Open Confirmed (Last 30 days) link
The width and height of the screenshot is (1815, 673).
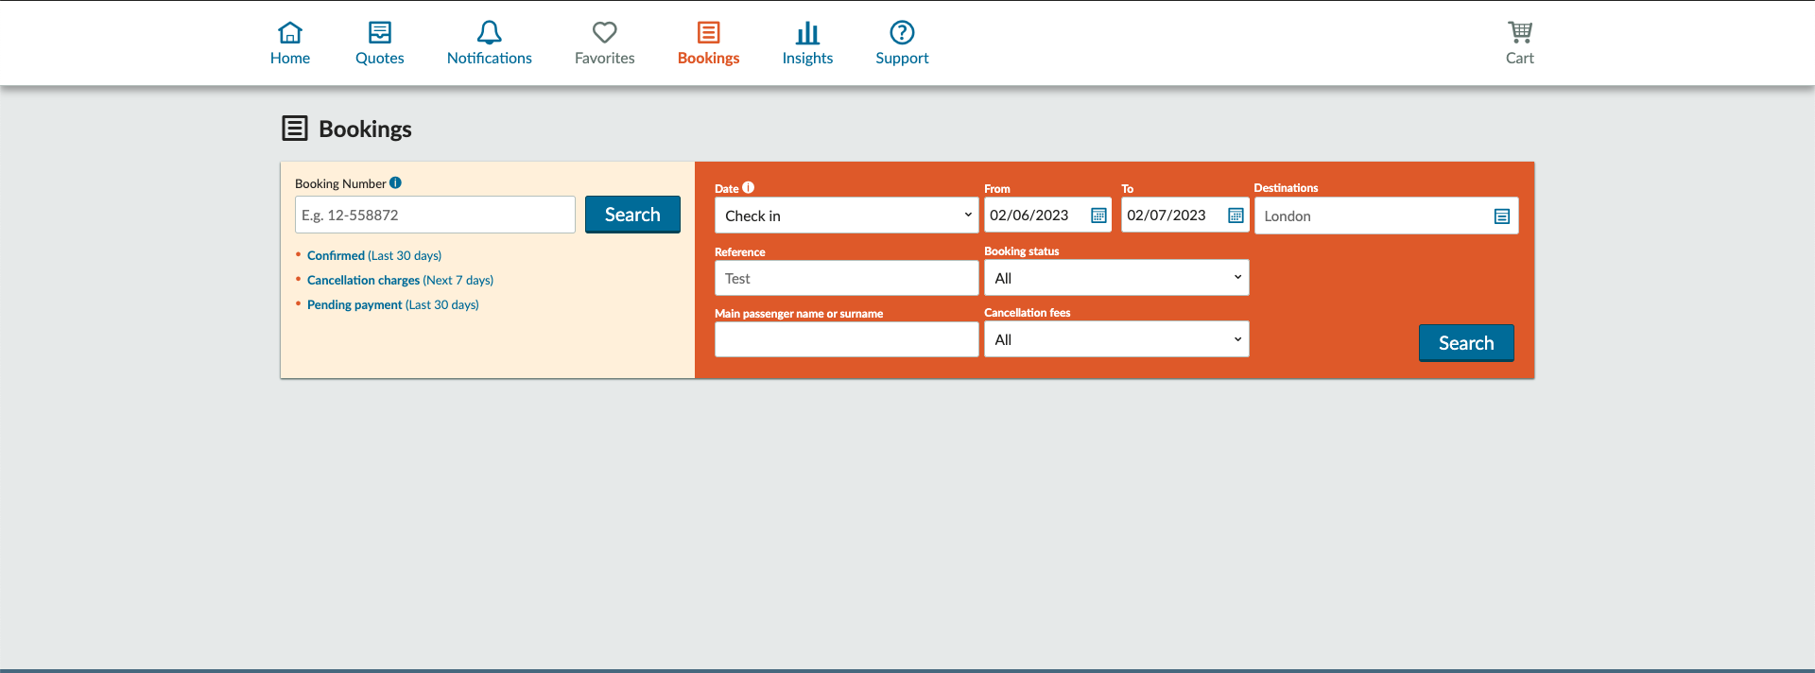374,255
